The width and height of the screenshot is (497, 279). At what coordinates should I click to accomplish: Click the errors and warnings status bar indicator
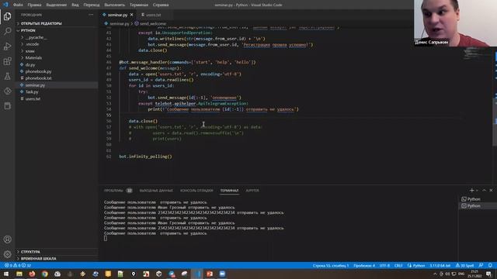click(x=18, y=265)
